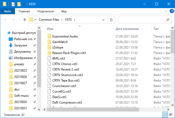This screenshot has height=118, width=175.
Task: Select the iZotope folder icon
Action: [49, 47]
